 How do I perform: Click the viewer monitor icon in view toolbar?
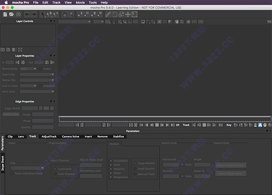[143, 22]
